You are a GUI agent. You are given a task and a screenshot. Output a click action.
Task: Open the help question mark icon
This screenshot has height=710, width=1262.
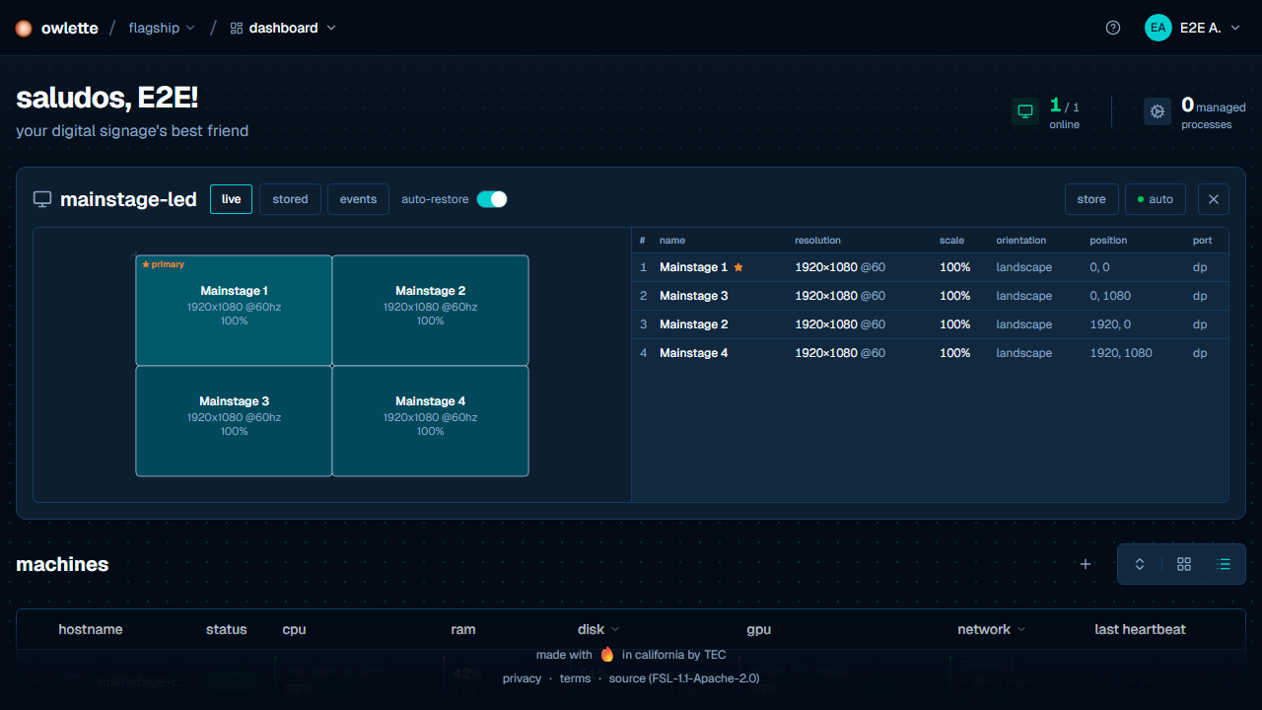[1113, 28]
